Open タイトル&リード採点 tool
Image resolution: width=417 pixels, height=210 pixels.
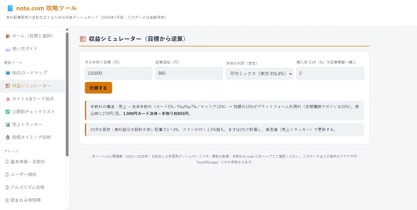32,99
